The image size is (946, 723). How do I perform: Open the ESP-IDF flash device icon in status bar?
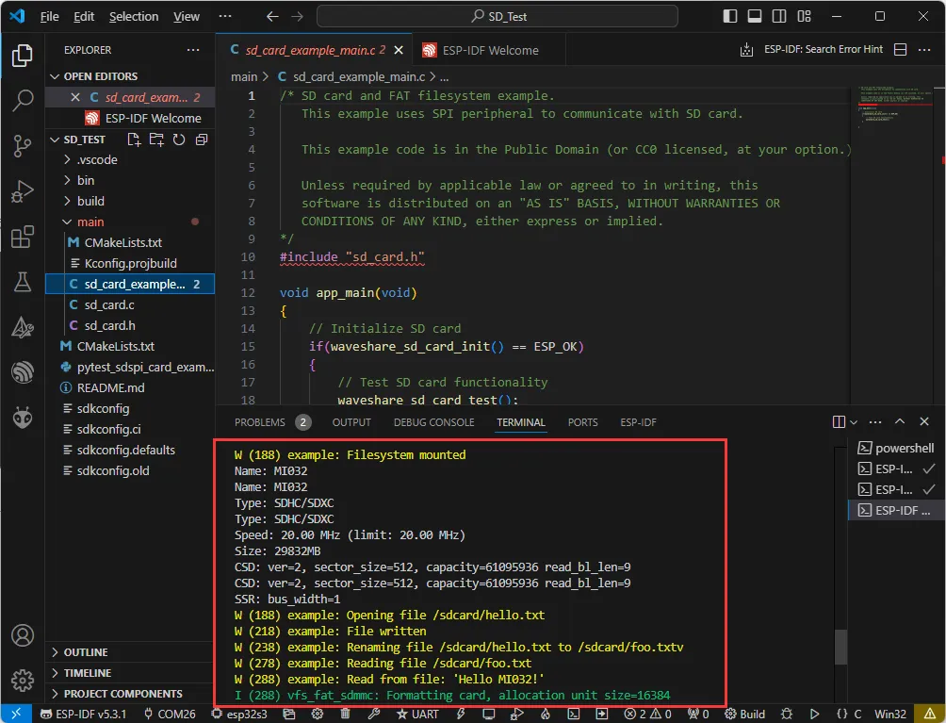[x=460, y=714]
